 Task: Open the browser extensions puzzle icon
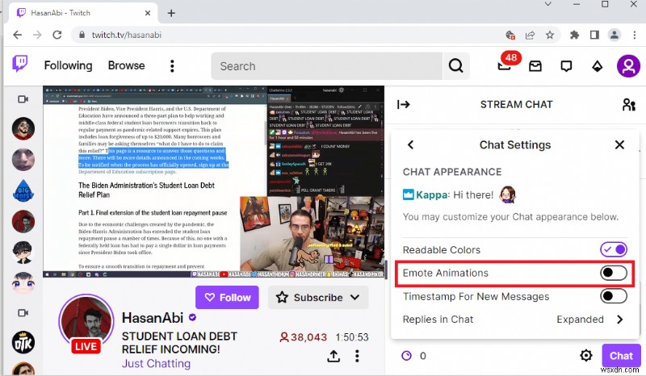point(574,35)
